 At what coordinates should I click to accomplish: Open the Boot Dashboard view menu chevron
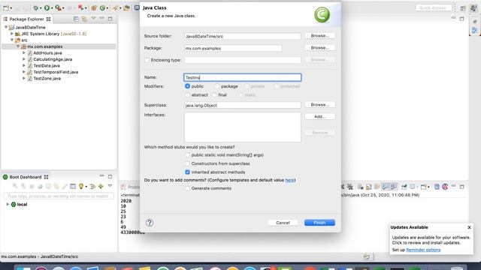tap(110, 186)
